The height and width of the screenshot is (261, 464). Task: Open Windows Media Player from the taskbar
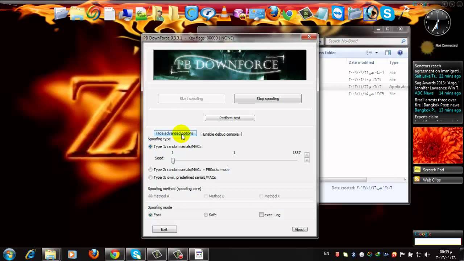click(72, 254)
